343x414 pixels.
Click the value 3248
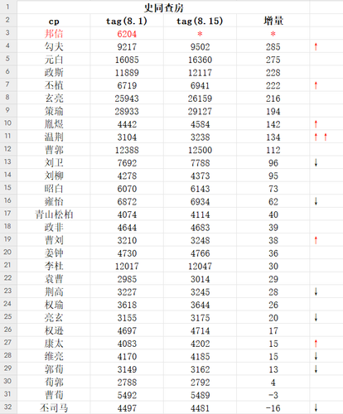point(200,240)
